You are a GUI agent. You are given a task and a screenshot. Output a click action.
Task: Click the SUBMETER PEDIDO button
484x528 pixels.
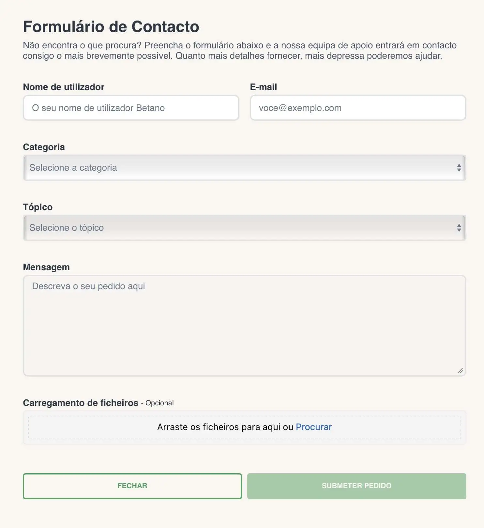356,486
